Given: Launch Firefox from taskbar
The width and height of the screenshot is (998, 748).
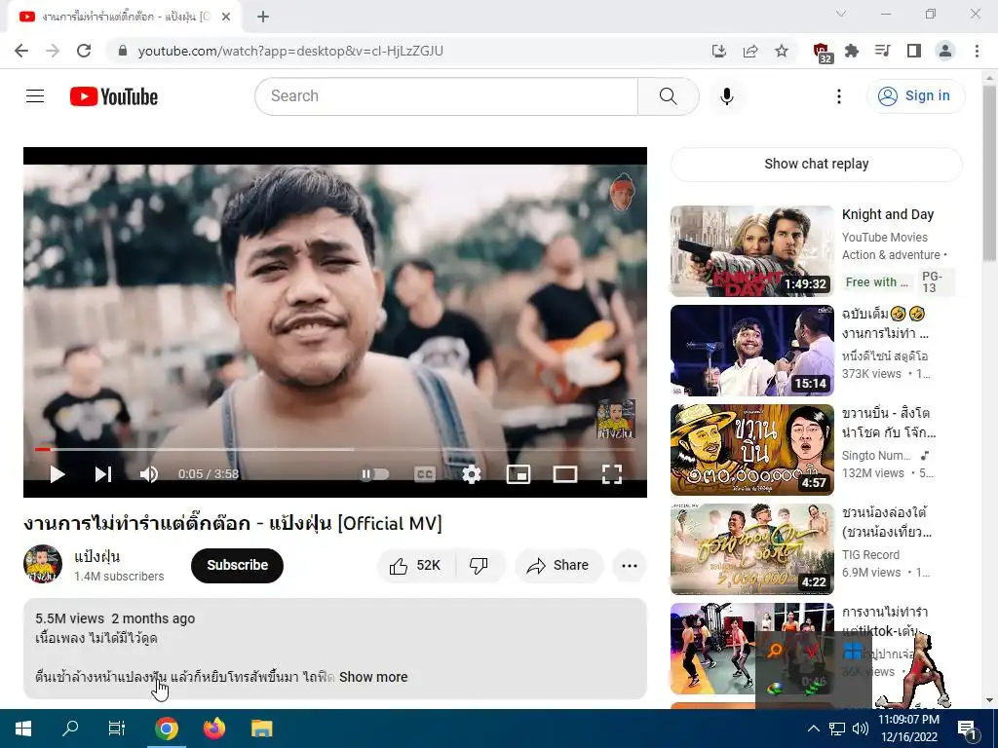Looking at the screenshot, I should (214, 729).
